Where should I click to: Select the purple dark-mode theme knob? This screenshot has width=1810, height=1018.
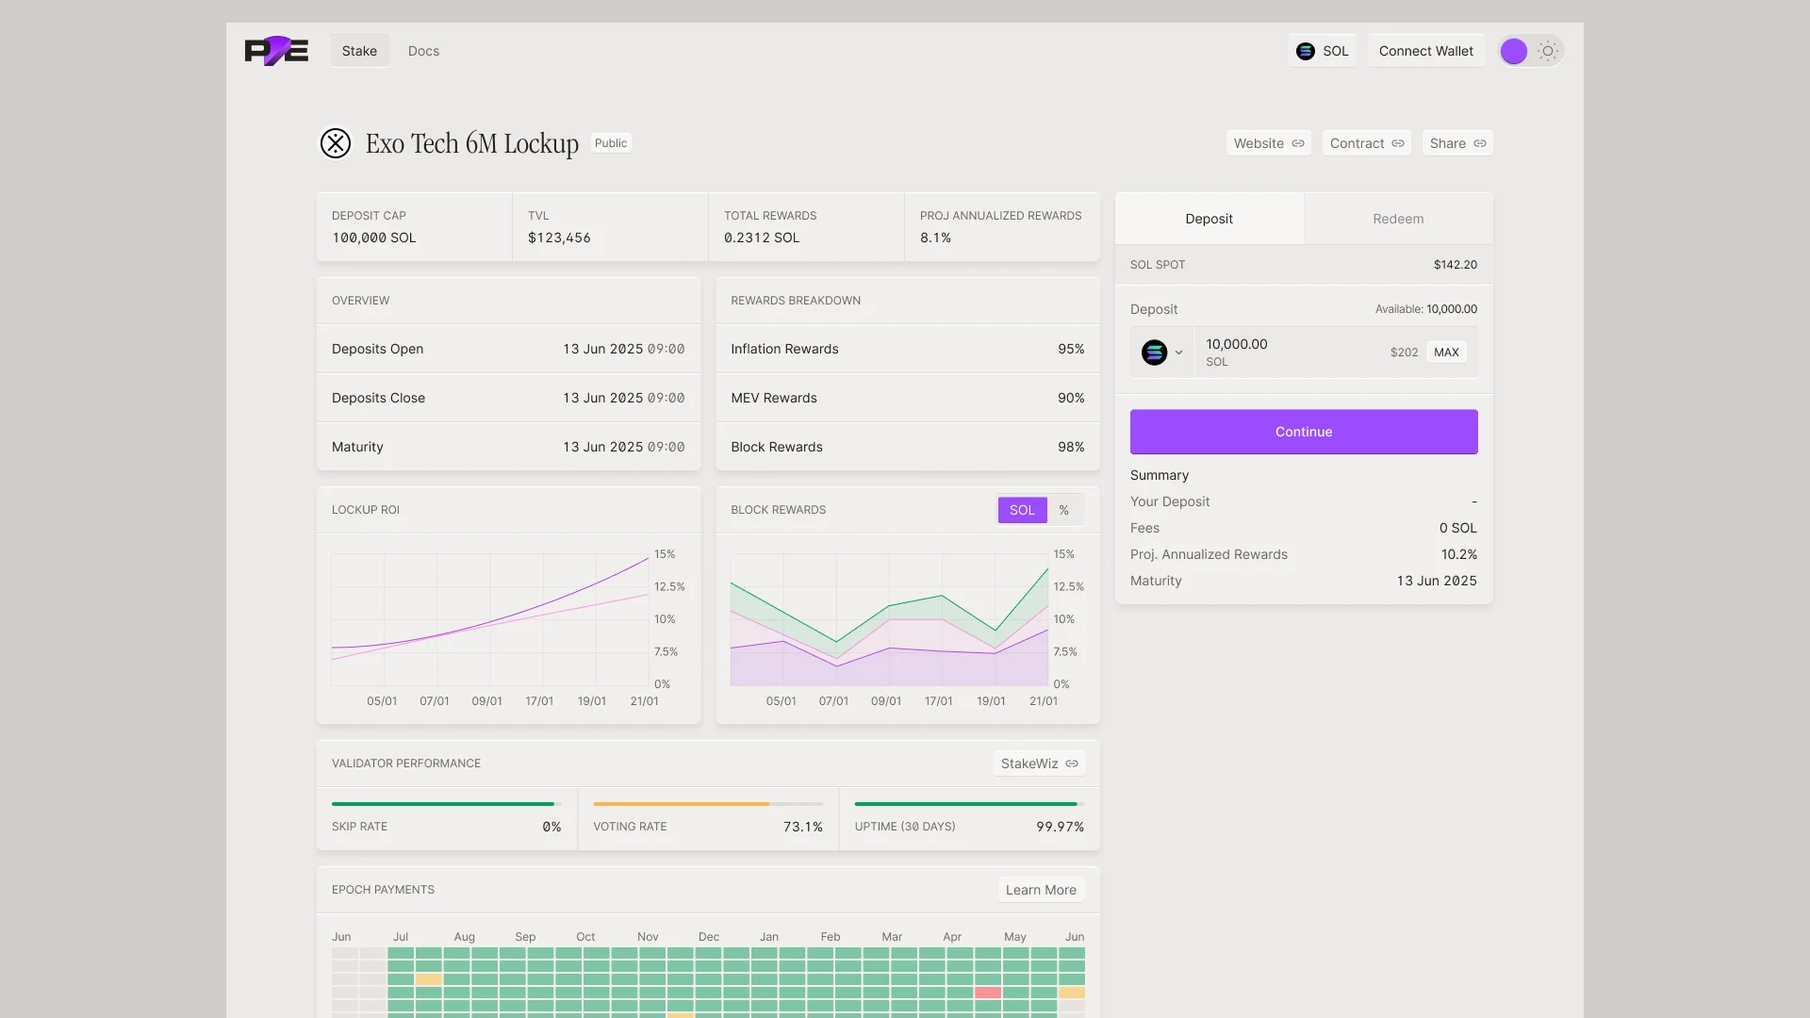[x=1514, y=51]
